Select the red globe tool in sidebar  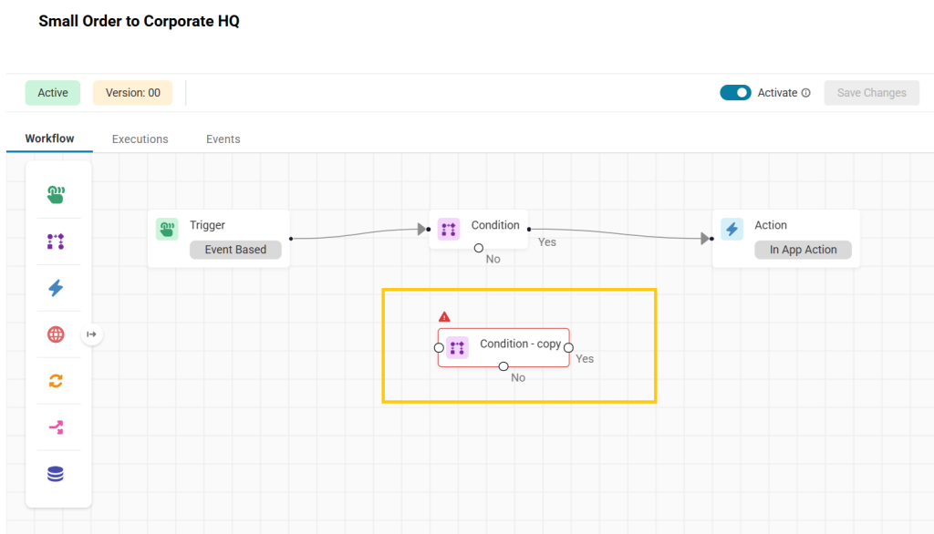point(56,334)
